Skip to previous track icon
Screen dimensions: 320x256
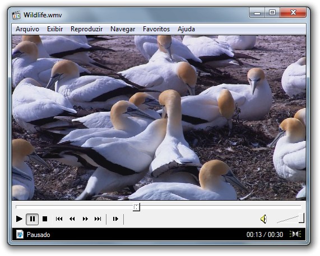tap(59, 219)
